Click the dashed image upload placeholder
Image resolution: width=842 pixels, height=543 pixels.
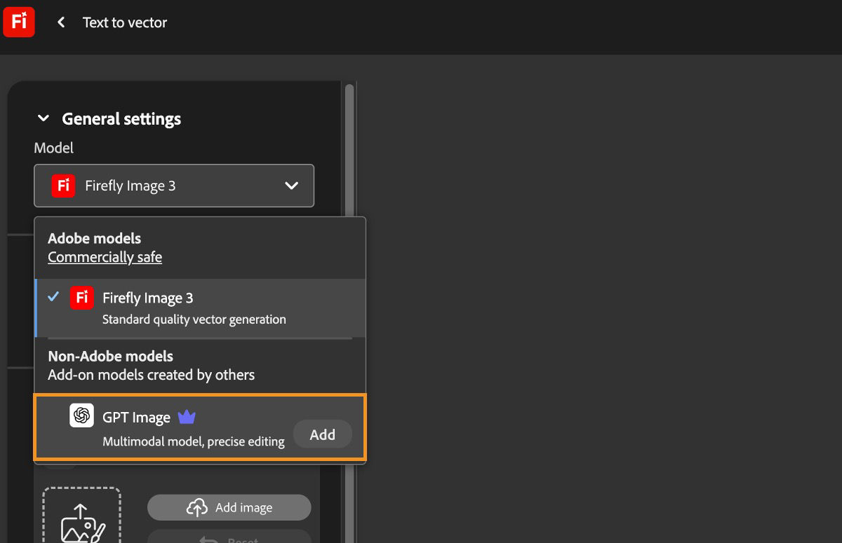[81, 515]
